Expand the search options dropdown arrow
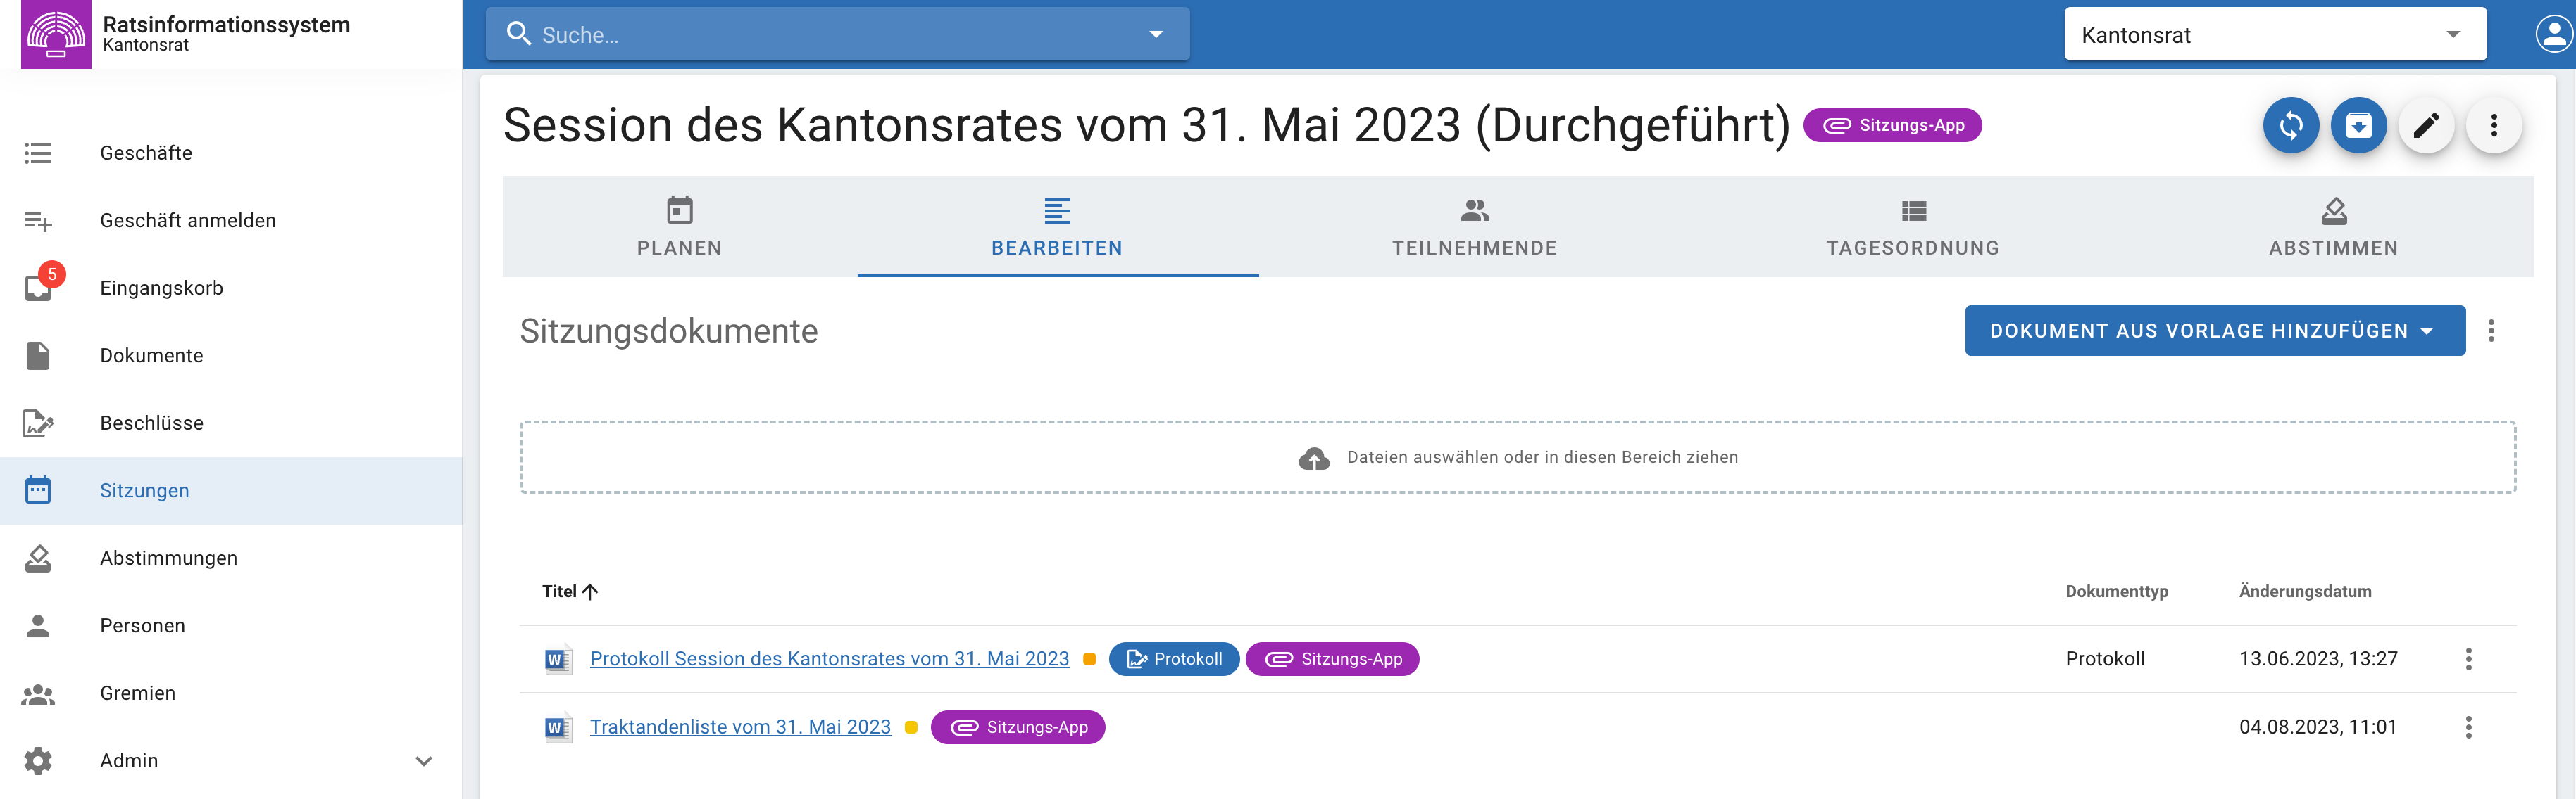The image size is (2576, 799). 1156,35
